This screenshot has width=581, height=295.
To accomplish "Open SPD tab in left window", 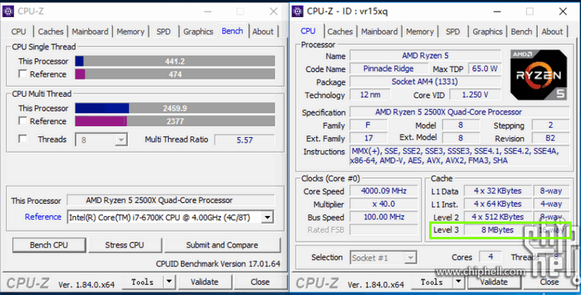I will click(163, 32).
